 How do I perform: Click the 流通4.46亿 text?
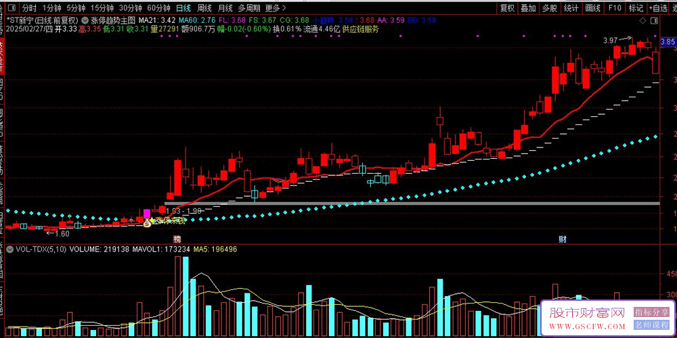click(322, 29)
